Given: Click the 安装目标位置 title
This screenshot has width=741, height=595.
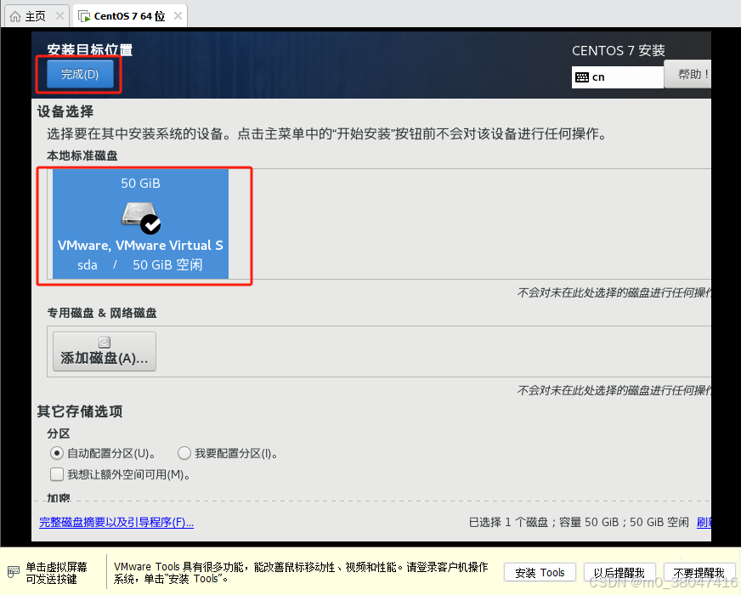Looking at the screenshot, I should (x=89, y=49).
